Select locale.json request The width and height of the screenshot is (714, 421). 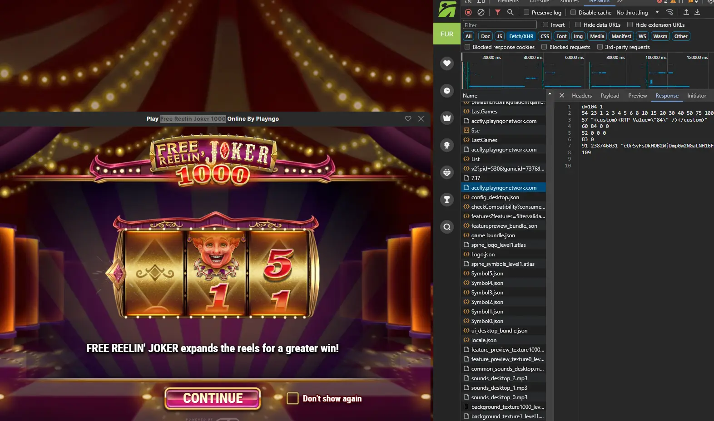503,340
